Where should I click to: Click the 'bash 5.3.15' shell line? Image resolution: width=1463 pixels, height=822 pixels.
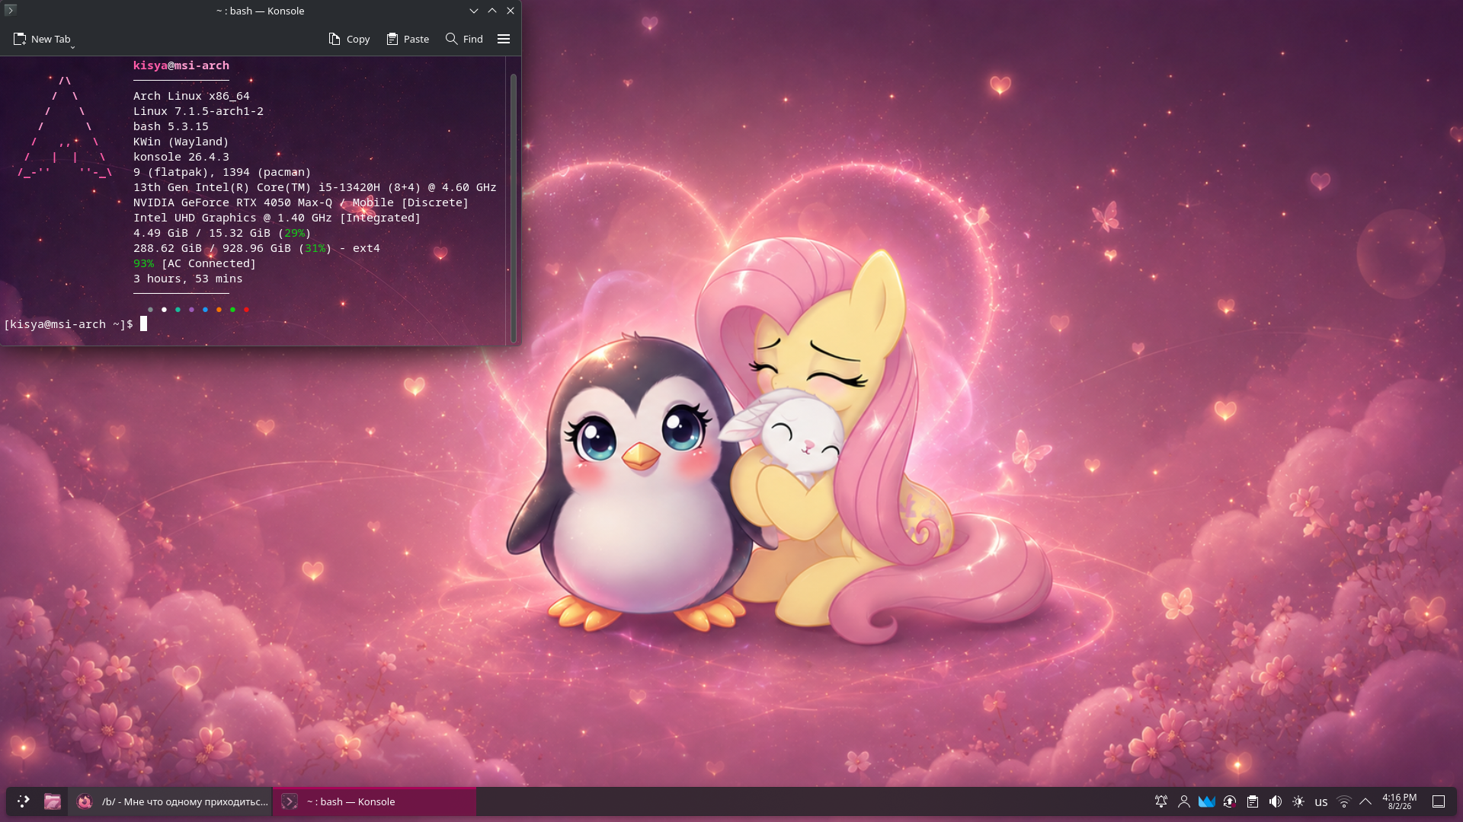tap(171, 126)
